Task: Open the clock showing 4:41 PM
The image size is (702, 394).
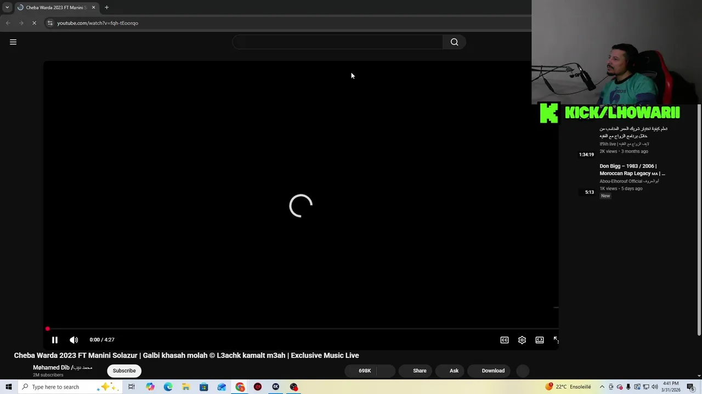Action: [671, 387]
